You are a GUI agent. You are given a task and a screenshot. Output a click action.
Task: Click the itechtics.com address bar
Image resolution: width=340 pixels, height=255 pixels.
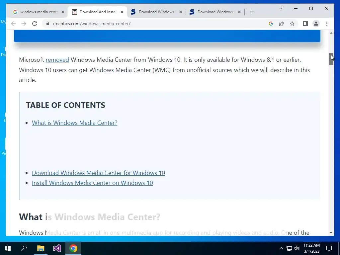(156, 24)
